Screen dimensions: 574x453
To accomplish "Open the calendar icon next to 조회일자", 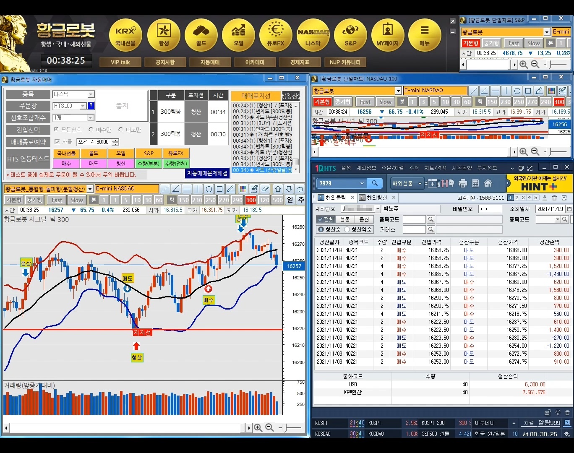I will click(569, 209).
